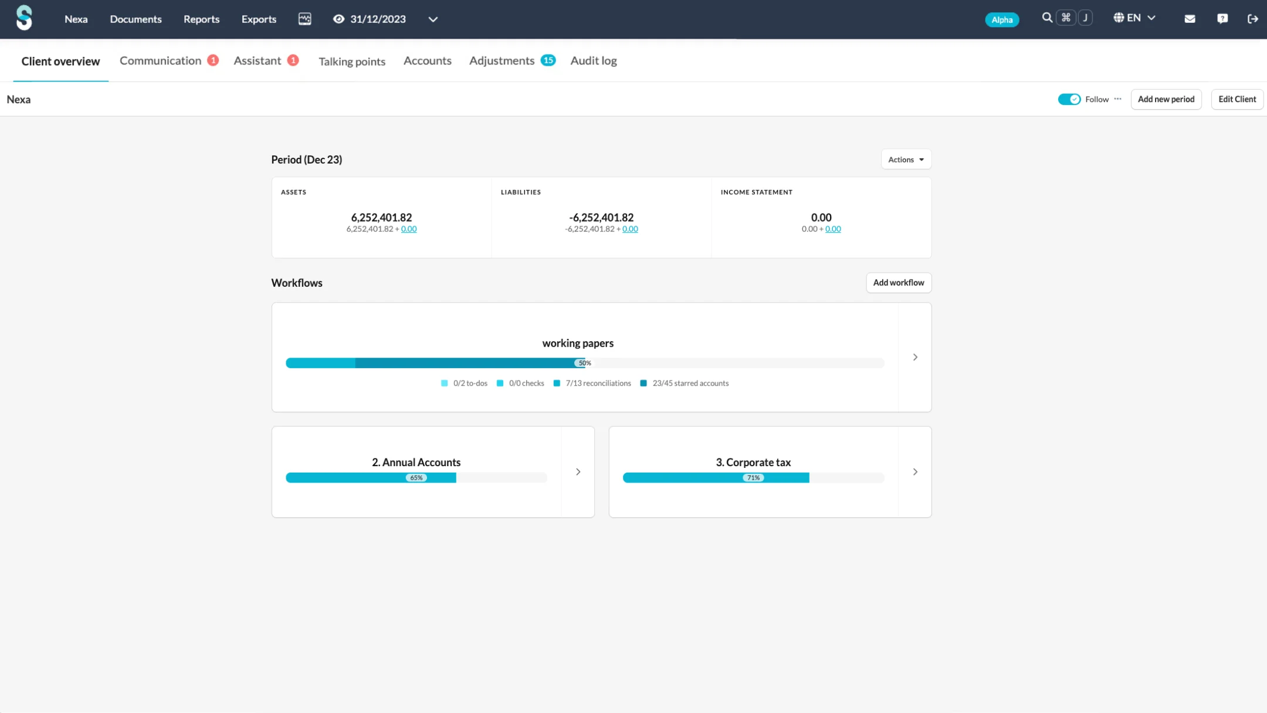Click the Add workflow button
Image resolution: width=1267 pixels, height=713 pixels.
tap(898, 283)
